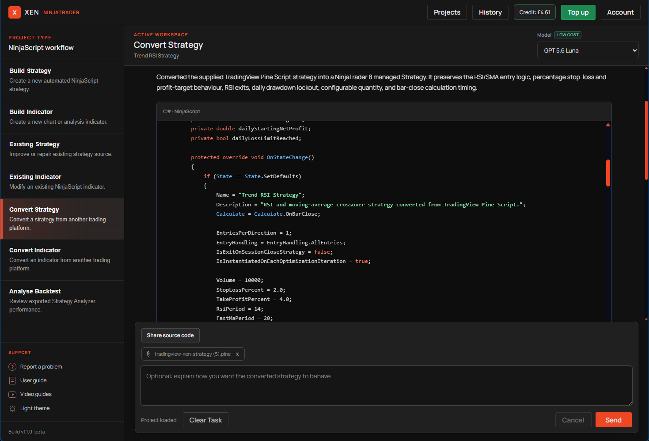Select the Build Indicator workflow
This screenshot has height=441, width=649.
pyautogui.click(x=62, y=117)
